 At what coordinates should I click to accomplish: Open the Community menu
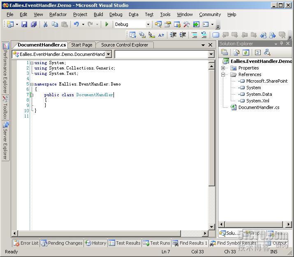coord(210,14)
